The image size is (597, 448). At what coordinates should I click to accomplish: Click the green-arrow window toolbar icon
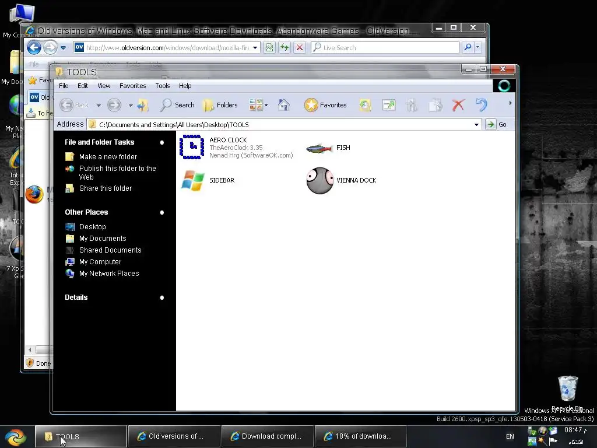tap(389, 105)
